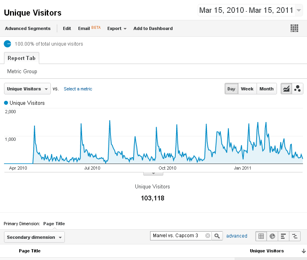Open the Unique Visitors metric dropdown
The width and height of the screenshot is (307, 260).
point(27,89)
